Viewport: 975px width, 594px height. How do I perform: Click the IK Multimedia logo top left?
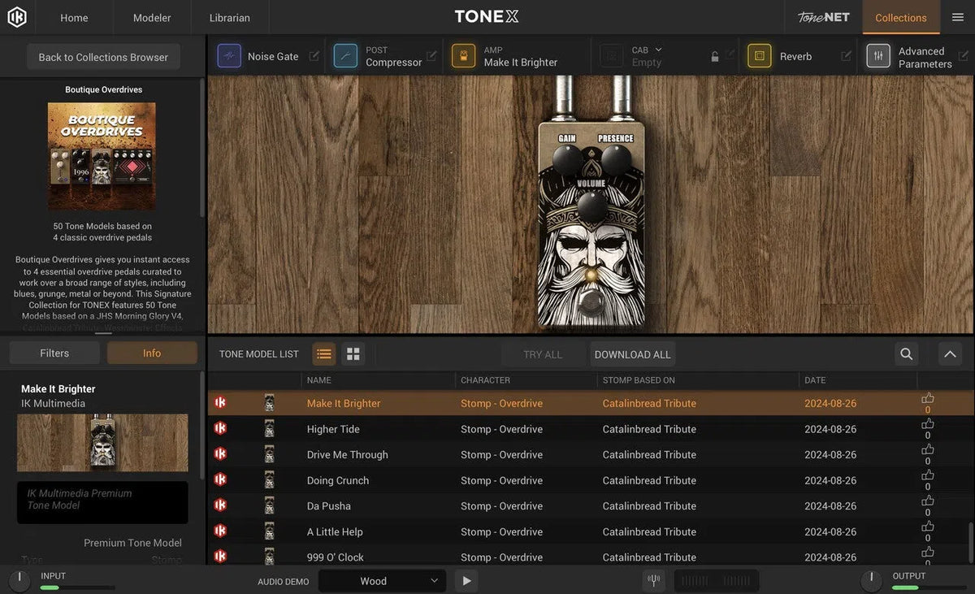pyautogui.click(x=17, y=16)
